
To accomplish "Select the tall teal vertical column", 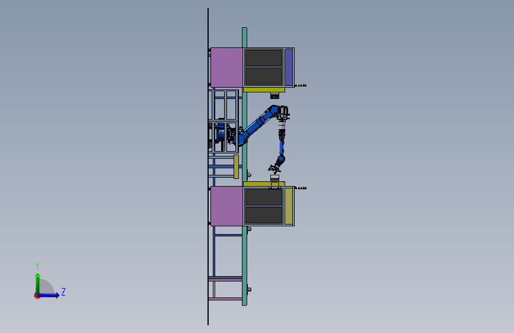I will 244,166.
